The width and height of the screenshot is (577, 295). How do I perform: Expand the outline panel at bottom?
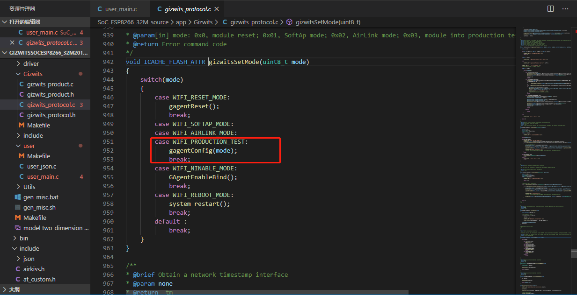(x=14, y=289)
